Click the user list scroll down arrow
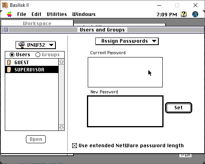The image size is (205, 164). (61, 128)
